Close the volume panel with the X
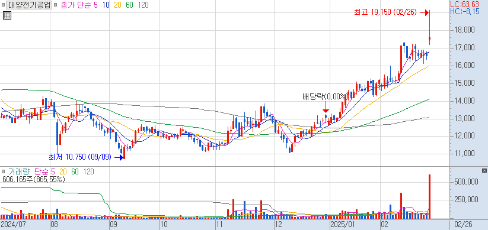 coord(484,171)
